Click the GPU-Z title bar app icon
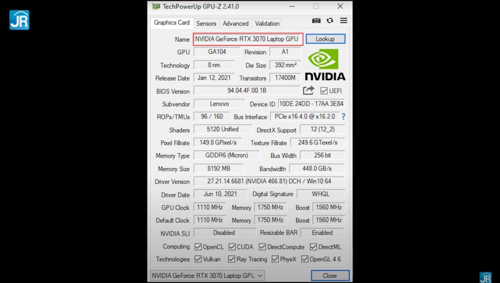The width and height of the screenshot is (500, 283). click(x=156, y=6)
